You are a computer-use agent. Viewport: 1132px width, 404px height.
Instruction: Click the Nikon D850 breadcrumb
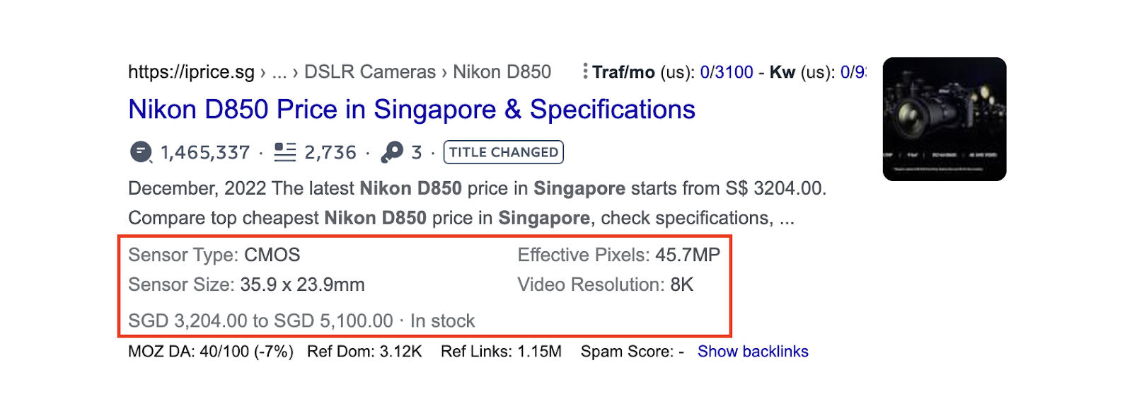click(502, 72)
